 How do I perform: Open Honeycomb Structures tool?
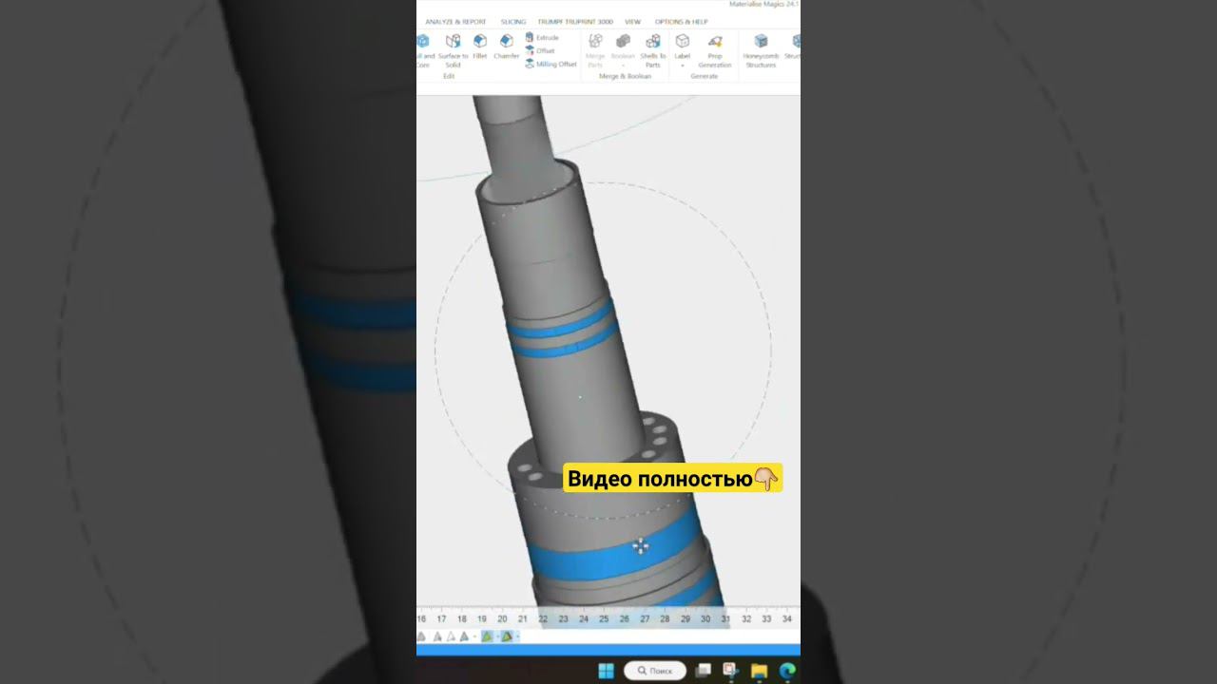[x=761, y=50]
